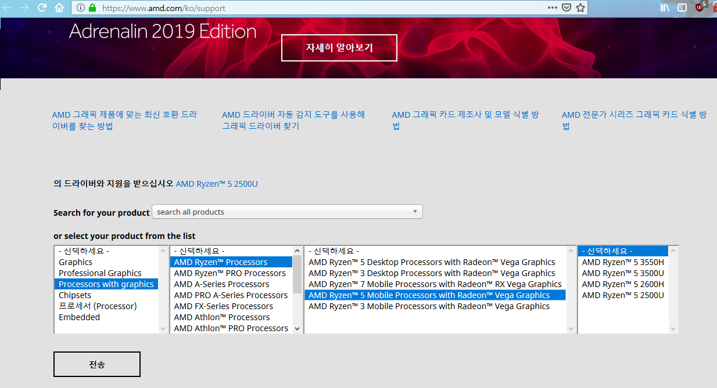Viewport: 717px width, 388px height.
Task: Select Chipsets in the first list
Action: tap(106, 295)
